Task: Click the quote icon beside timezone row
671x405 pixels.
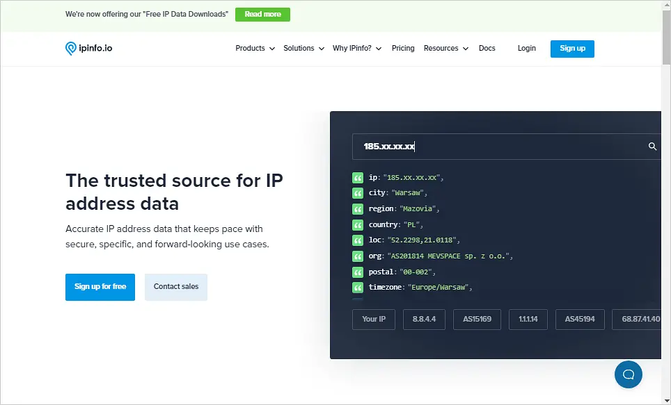Action: (x=358, y=288)
